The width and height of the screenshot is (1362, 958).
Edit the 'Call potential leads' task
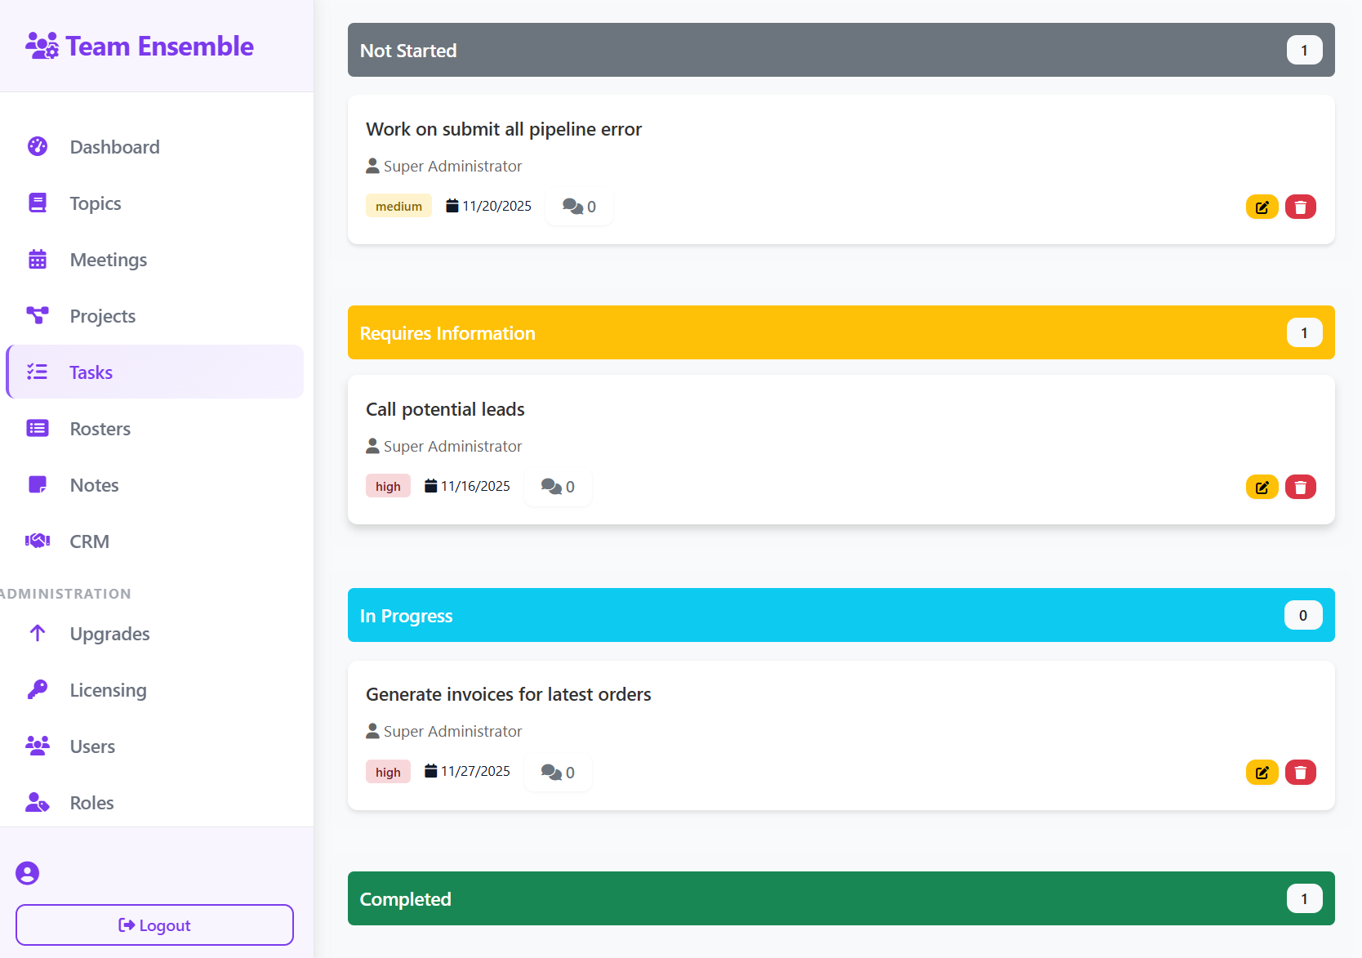[1262, 488]
